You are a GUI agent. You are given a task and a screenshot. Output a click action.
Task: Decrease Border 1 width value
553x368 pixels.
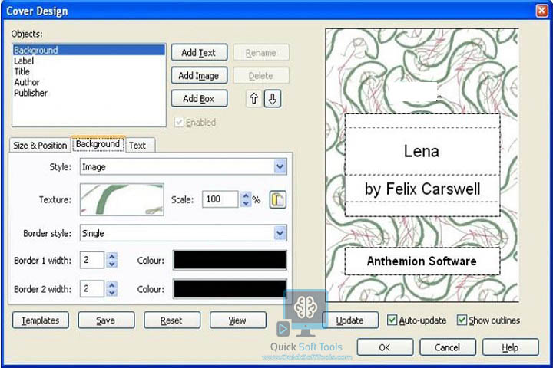coord(112,264)
